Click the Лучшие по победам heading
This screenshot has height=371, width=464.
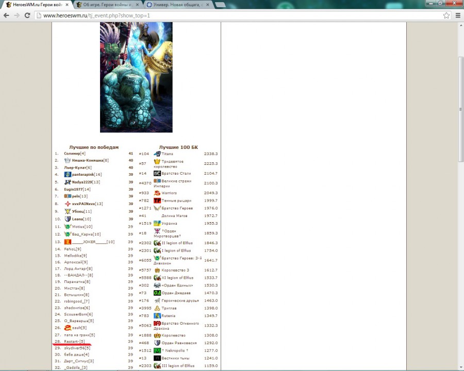94,147
